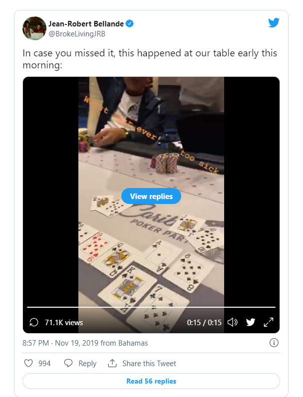Click the info circle icon
The width and height of the screenshot is (303, 397).
[x=274, y=343]
